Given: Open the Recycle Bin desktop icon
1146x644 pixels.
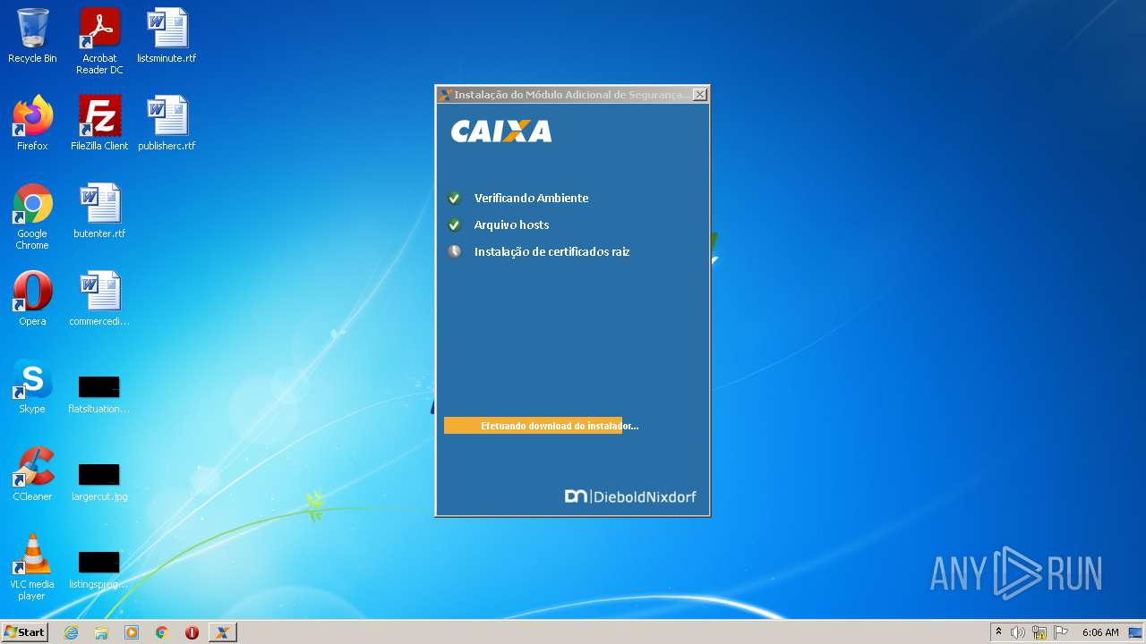Looking at the screenshot, I should pyautogui.click(x=32, y=36).
